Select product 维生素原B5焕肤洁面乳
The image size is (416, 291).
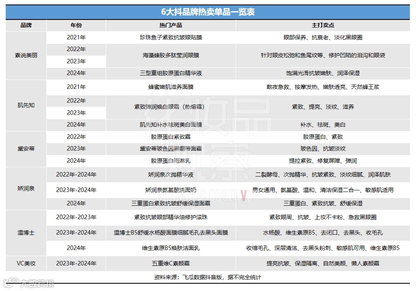click(171, 248)
